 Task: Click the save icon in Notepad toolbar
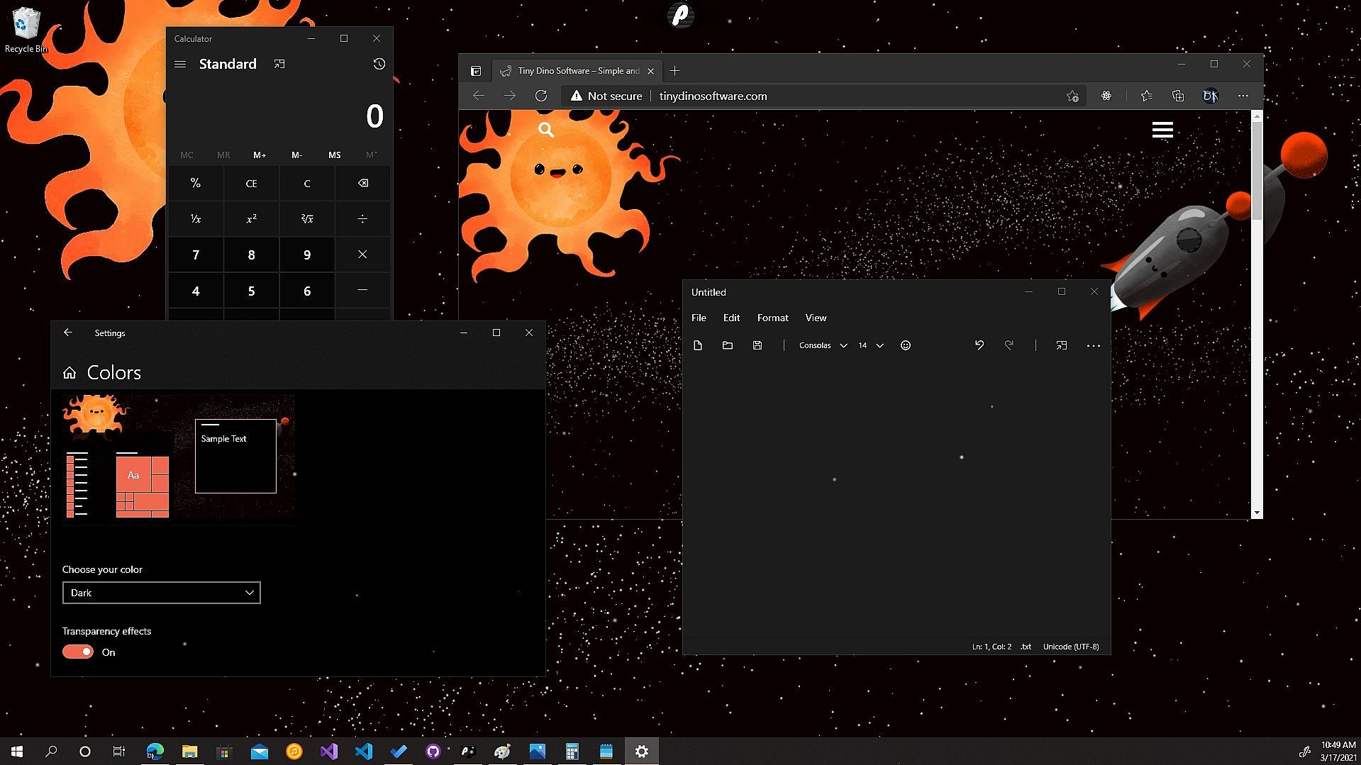757,345
